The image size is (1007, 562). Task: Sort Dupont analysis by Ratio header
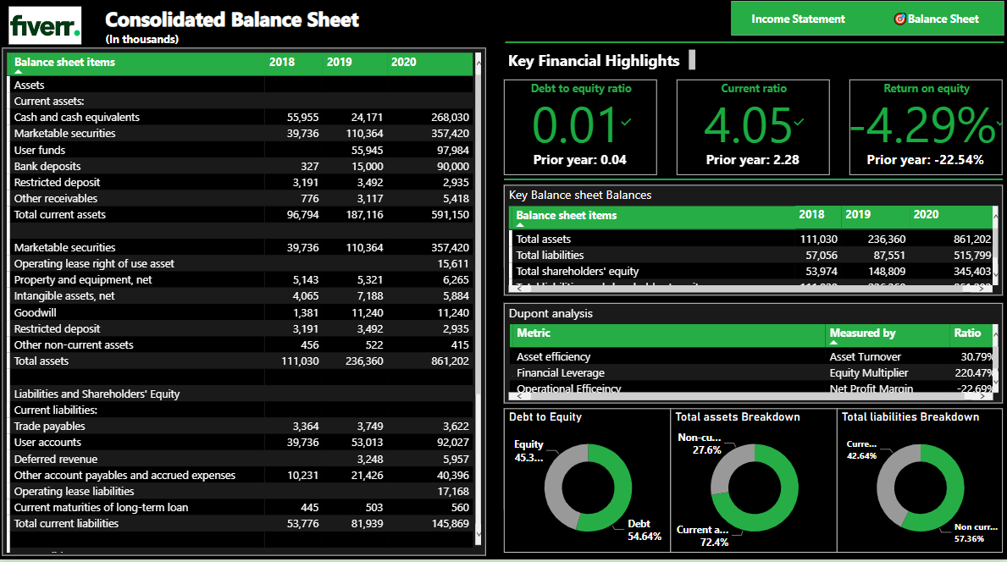pyautogui.click(x=967, y=333)
